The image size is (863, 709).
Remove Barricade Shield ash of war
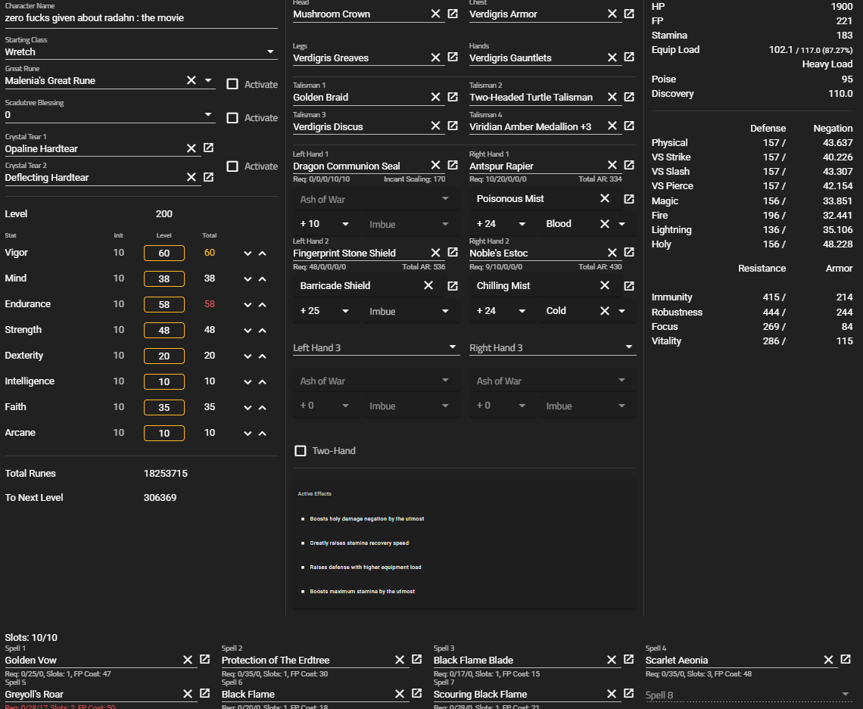coord(428,285)
